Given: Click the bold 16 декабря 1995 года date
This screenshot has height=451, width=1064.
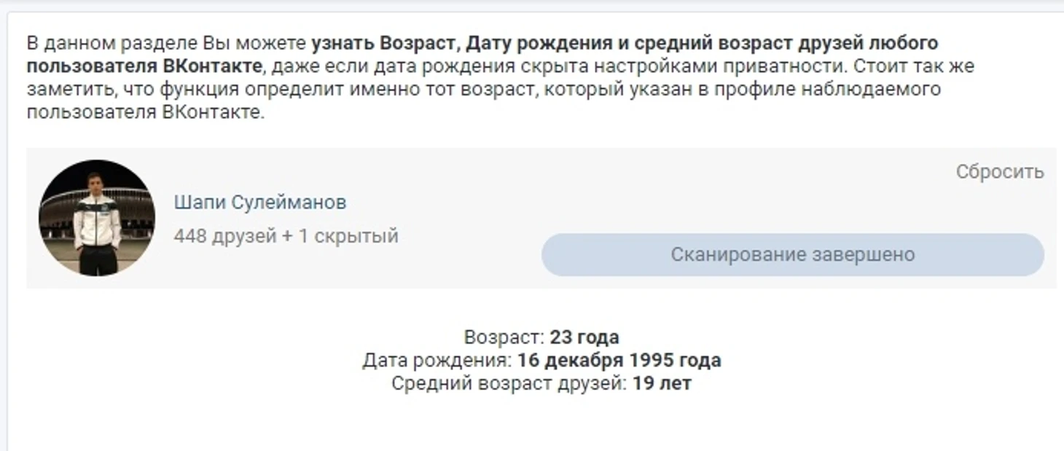Looking at the screenshot, I should (x=619, y=361).
